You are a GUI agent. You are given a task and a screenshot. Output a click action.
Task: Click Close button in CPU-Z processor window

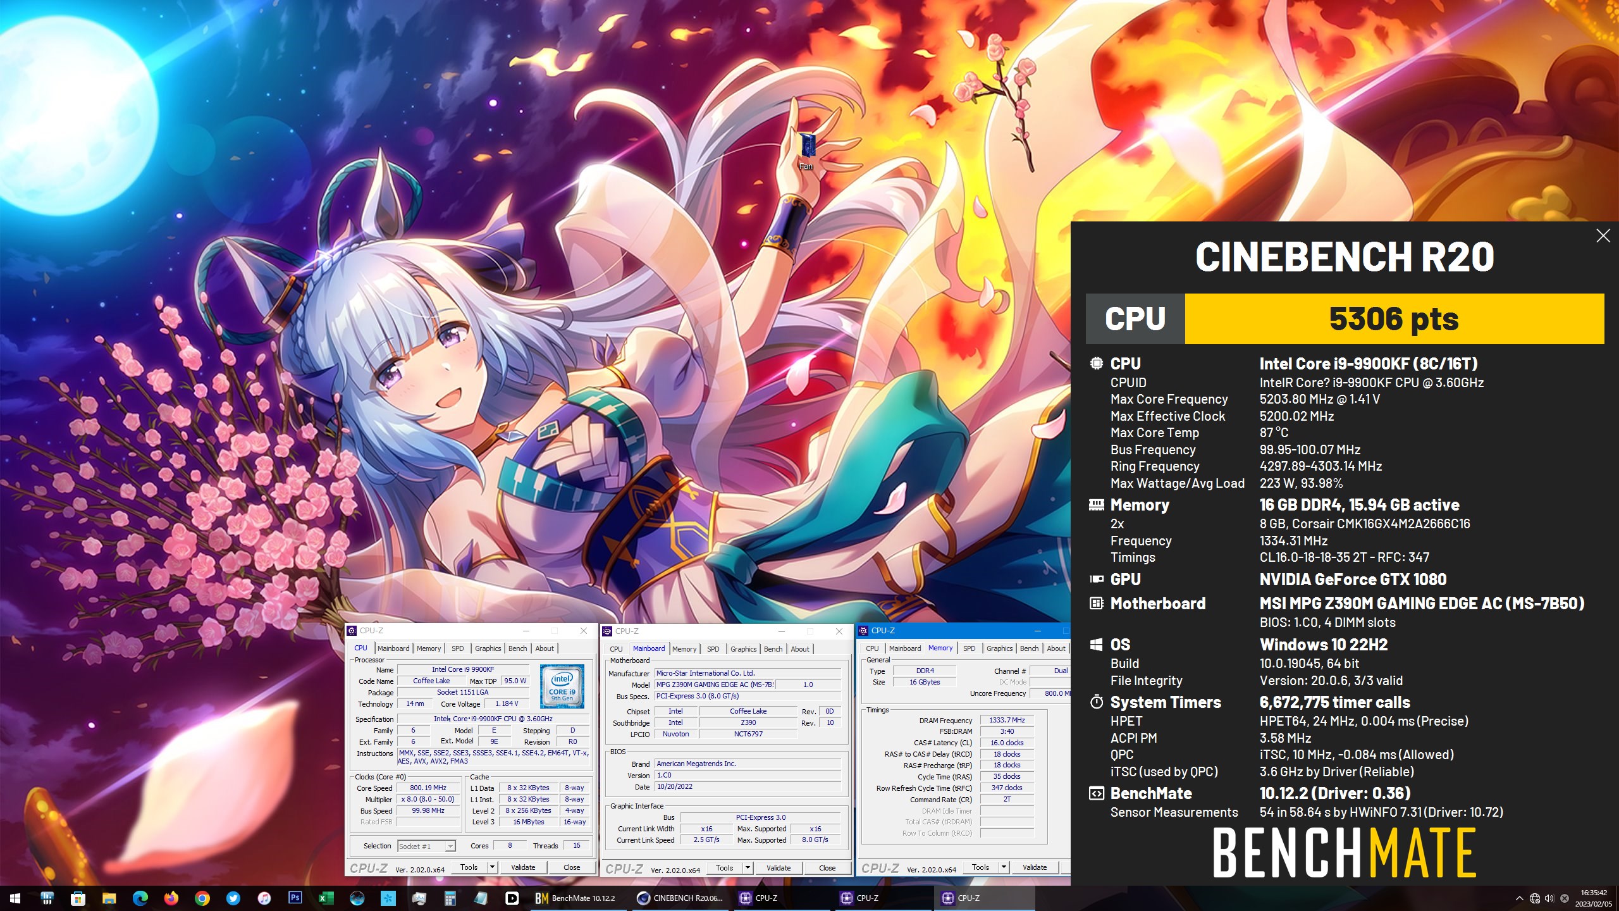(x=572, y=867)
